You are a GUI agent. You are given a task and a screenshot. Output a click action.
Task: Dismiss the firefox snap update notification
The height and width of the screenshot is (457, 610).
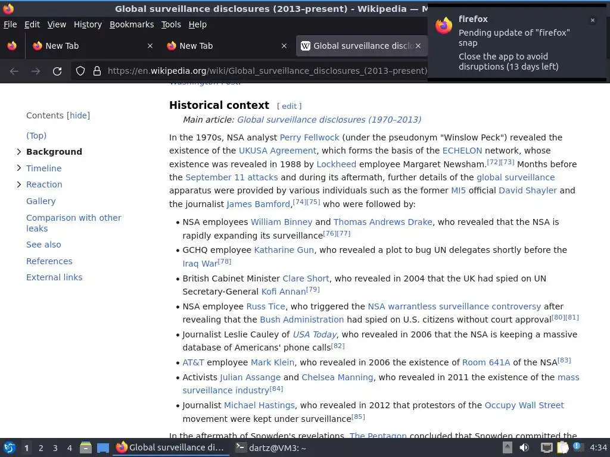tap(593, 20)
